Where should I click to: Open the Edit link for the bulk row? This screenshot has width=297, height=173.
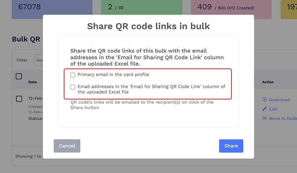pos(273,109)
